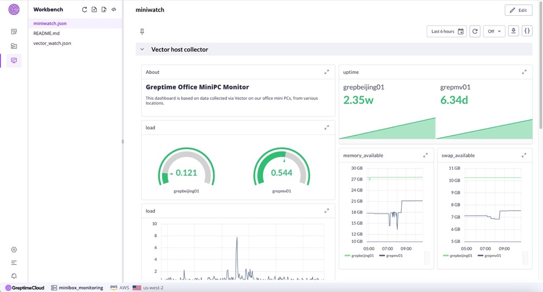Click the grepbeijing01 uptime value 2.35w
543x292 pixels.
[358, 100]
